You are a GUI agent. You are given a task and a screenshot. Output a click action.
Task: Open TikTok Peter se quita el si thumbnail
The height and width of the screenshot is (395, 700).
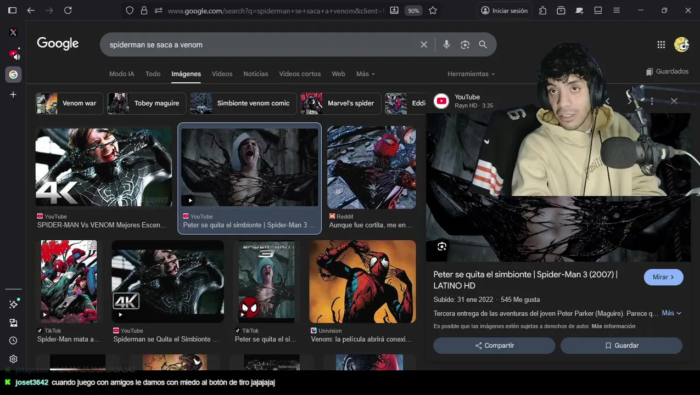(266, 281)
